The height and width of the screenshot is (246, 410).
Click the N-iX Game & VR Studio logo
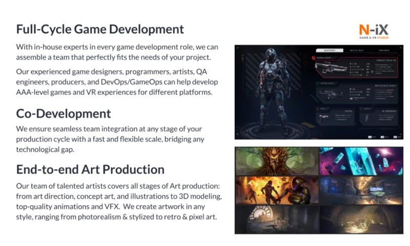click(374, 31)
